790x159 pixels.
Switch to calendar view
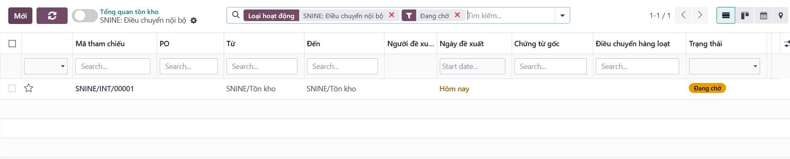click(763, 15)
